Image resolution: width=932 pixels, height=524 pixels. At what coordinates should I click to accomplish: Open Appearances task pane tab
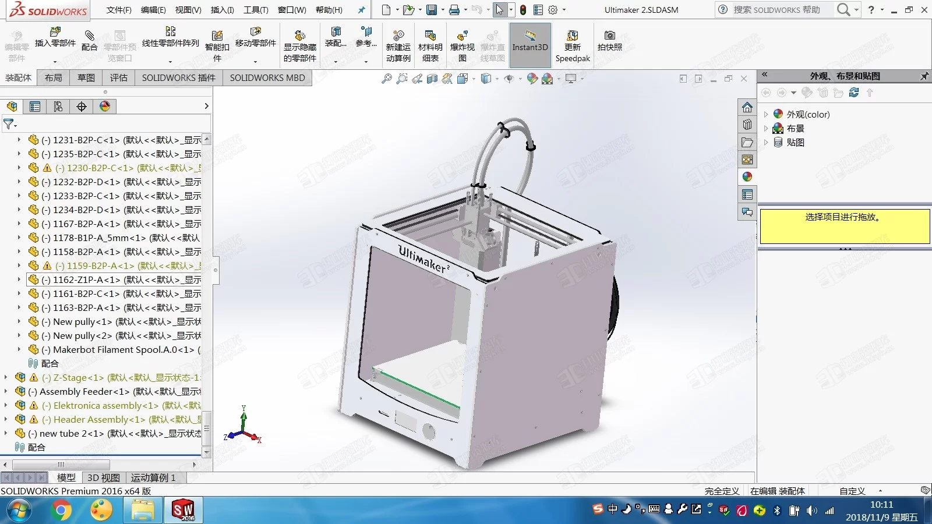point(747,177)
